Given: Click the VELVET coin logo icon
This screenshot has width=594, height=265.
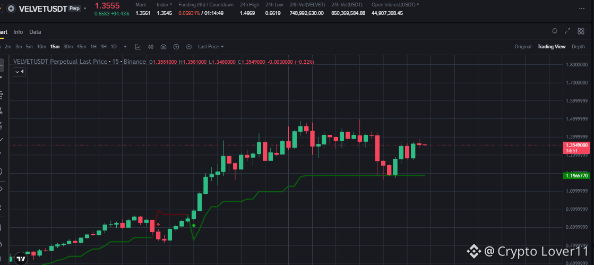Looking at the screenshot, I should (11, 8).
